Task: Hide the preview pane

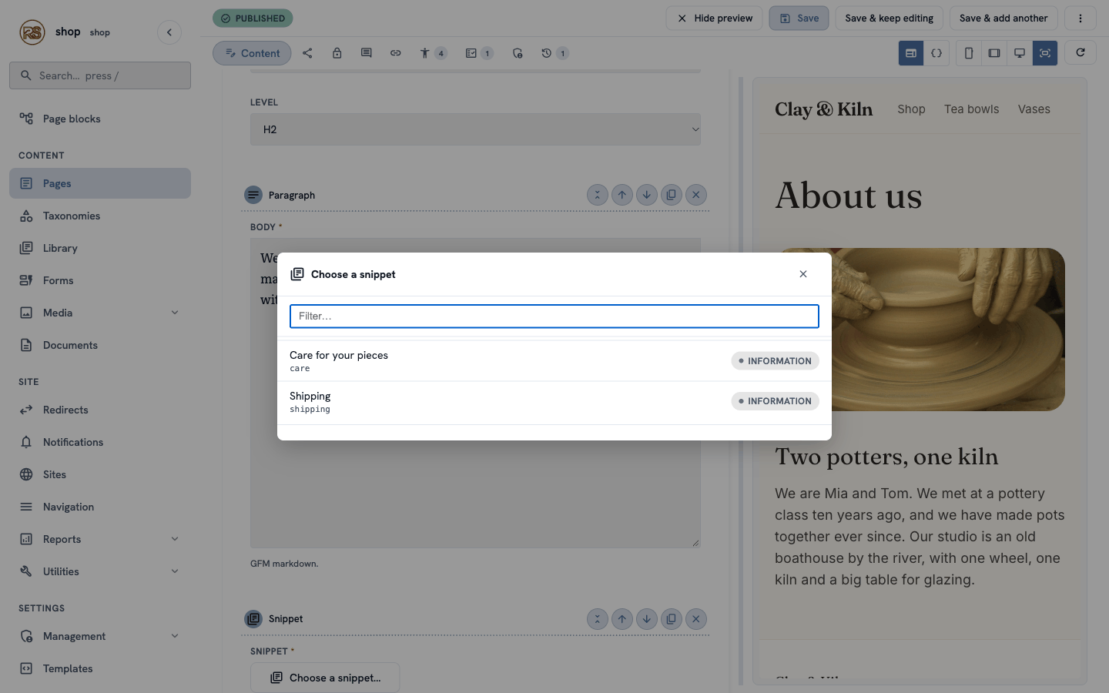Action: pos(715,18)
